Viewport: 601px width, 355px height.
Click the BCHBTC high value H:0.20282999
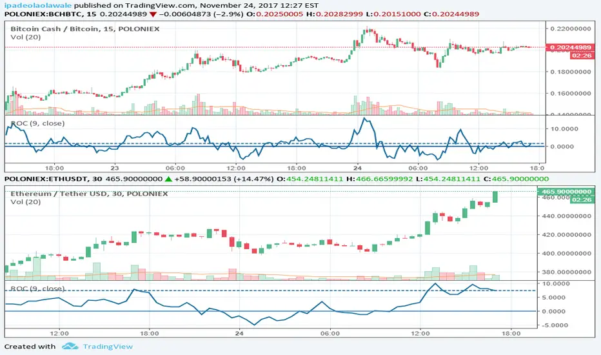coord(334,14)
